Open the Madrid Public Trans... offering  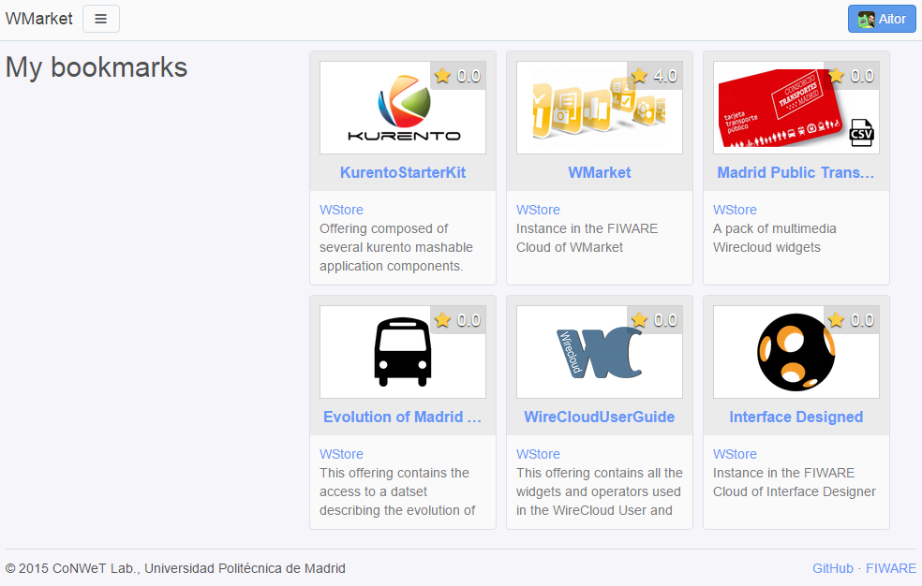796,172
